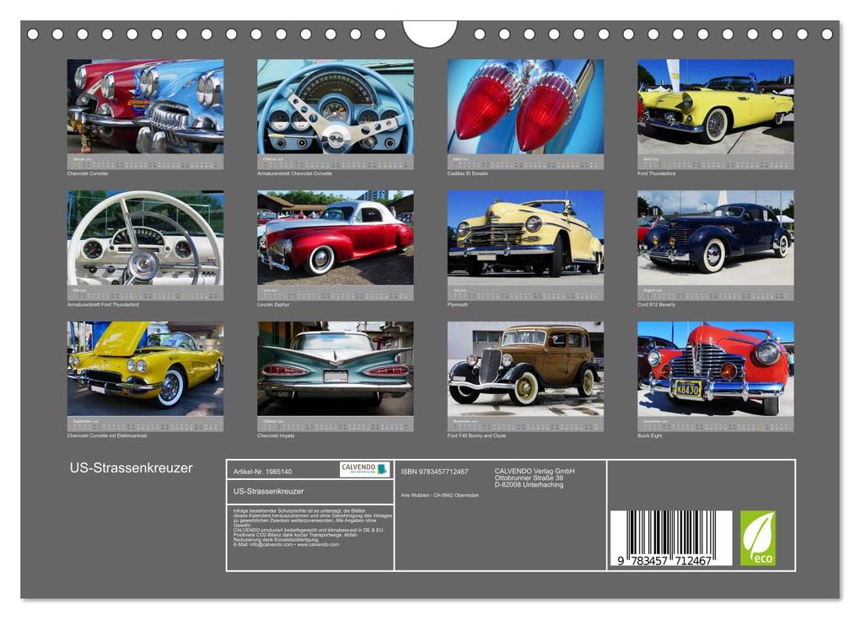Open the Cord 812 Beverly photo
This screenshot has height=619, width=860.
click(715, 237)
